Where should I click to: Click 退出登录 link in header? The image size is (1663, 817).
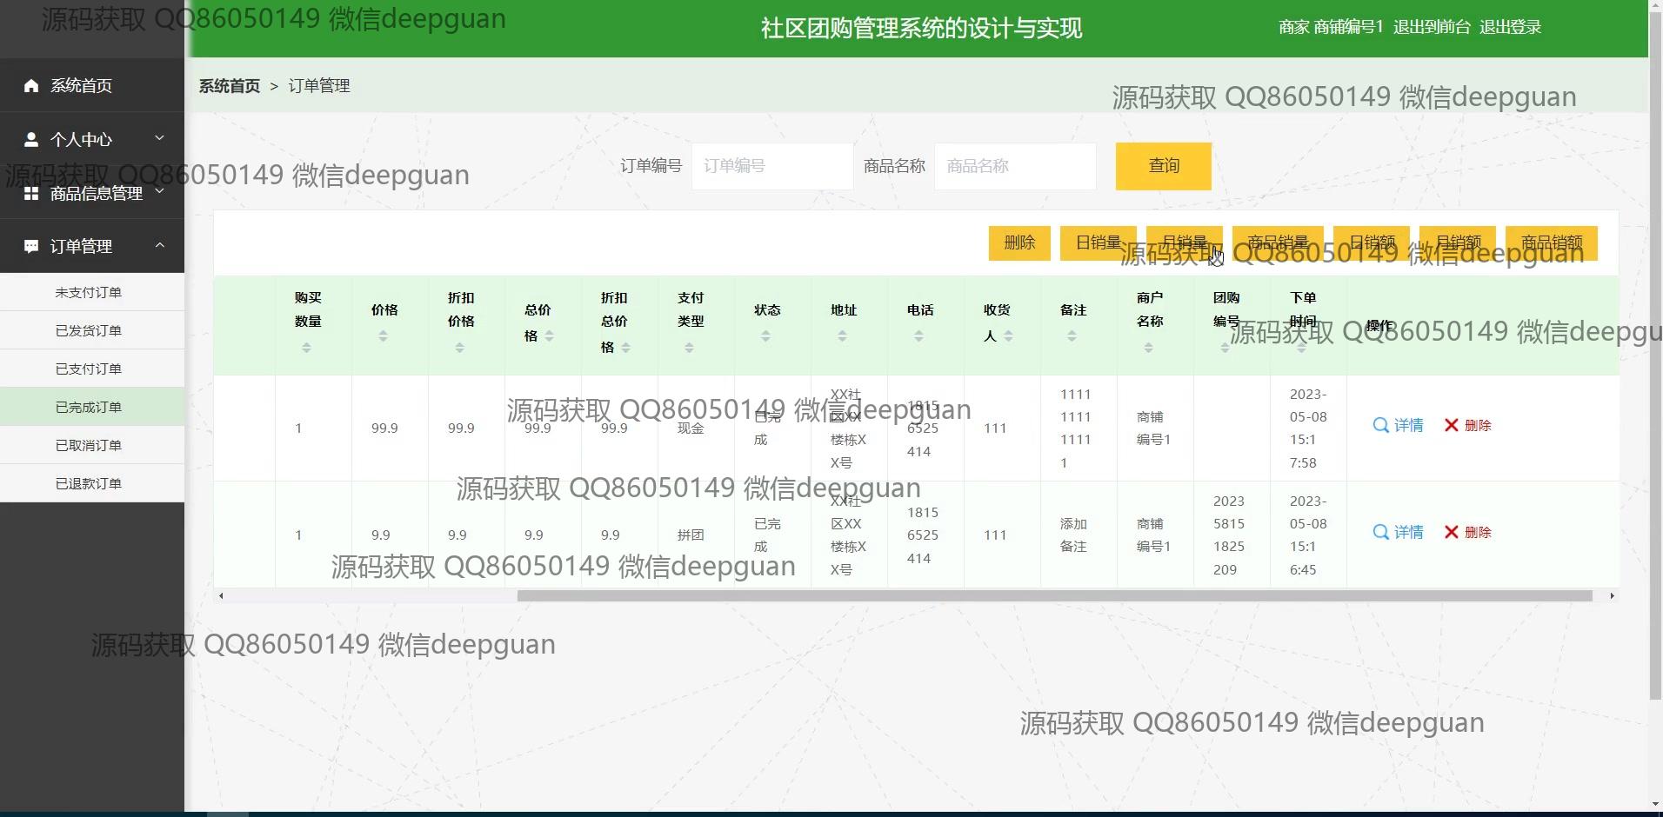click(1510, 27)
